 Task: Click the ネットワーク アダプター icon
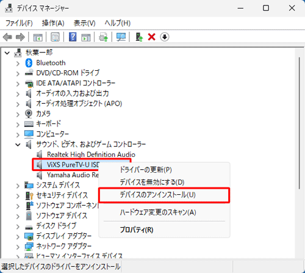click(x=29, y=246)
